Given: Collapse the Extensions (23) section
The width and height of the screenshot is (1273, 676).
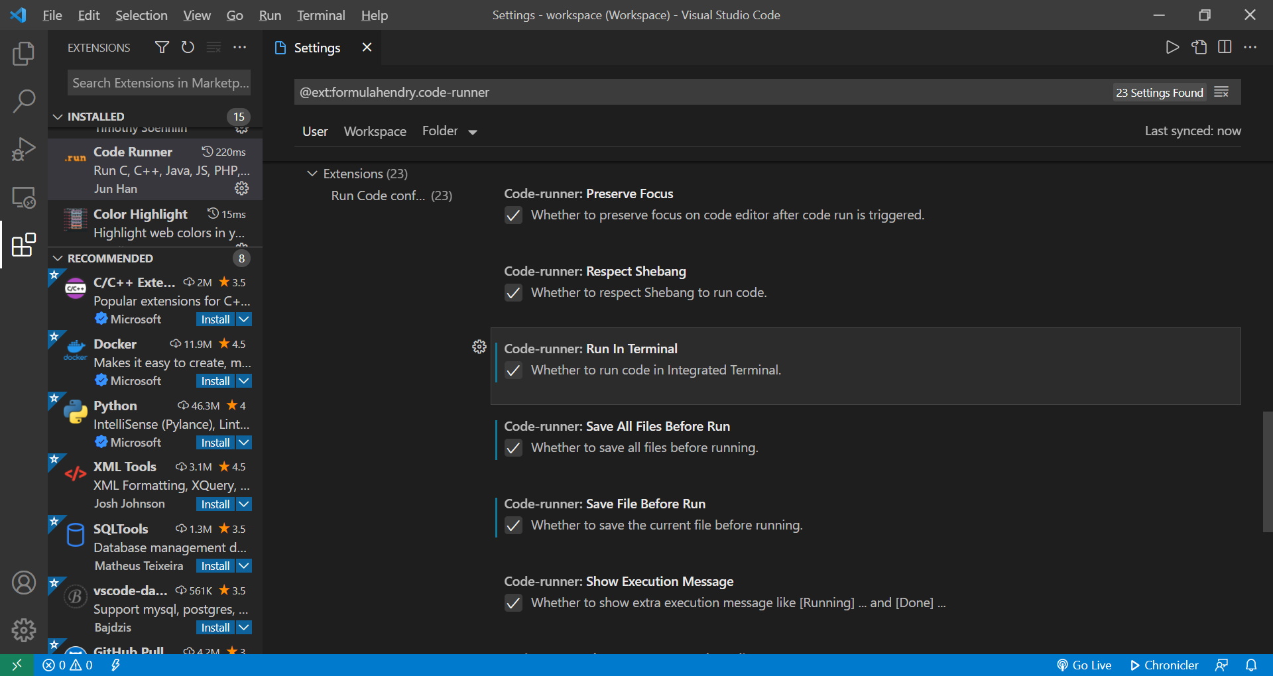Looking at the screenshot, I should coord(312,173).
